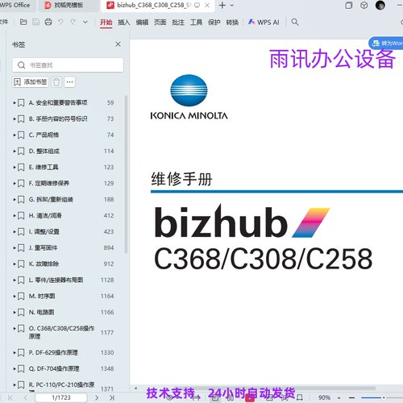
Task: Open the WPS AI assistant
Action: click(264, 23)
